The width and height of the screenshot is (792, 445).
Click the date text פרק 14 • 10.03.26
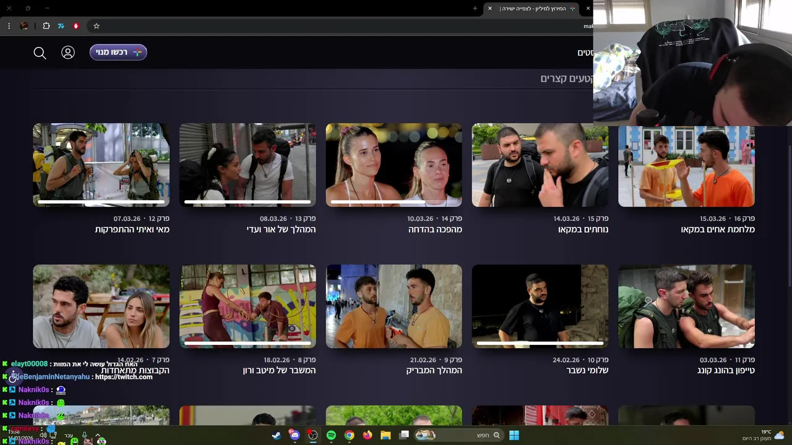[x=434, y=218]
